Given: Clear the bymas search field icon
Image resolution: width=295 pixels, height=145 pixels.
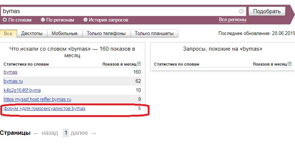Looking at the screenshot, I should click(241, 11).
